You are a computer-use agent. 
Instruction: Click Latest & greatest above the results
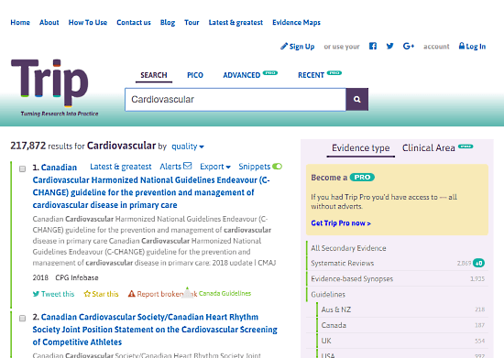point(121,167)
